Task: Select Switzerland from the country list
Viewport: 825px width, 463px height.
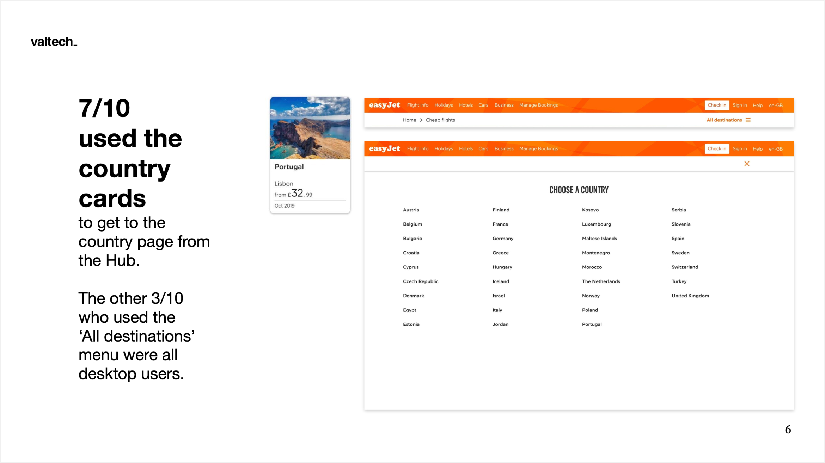Action: [x=685, y=267]
